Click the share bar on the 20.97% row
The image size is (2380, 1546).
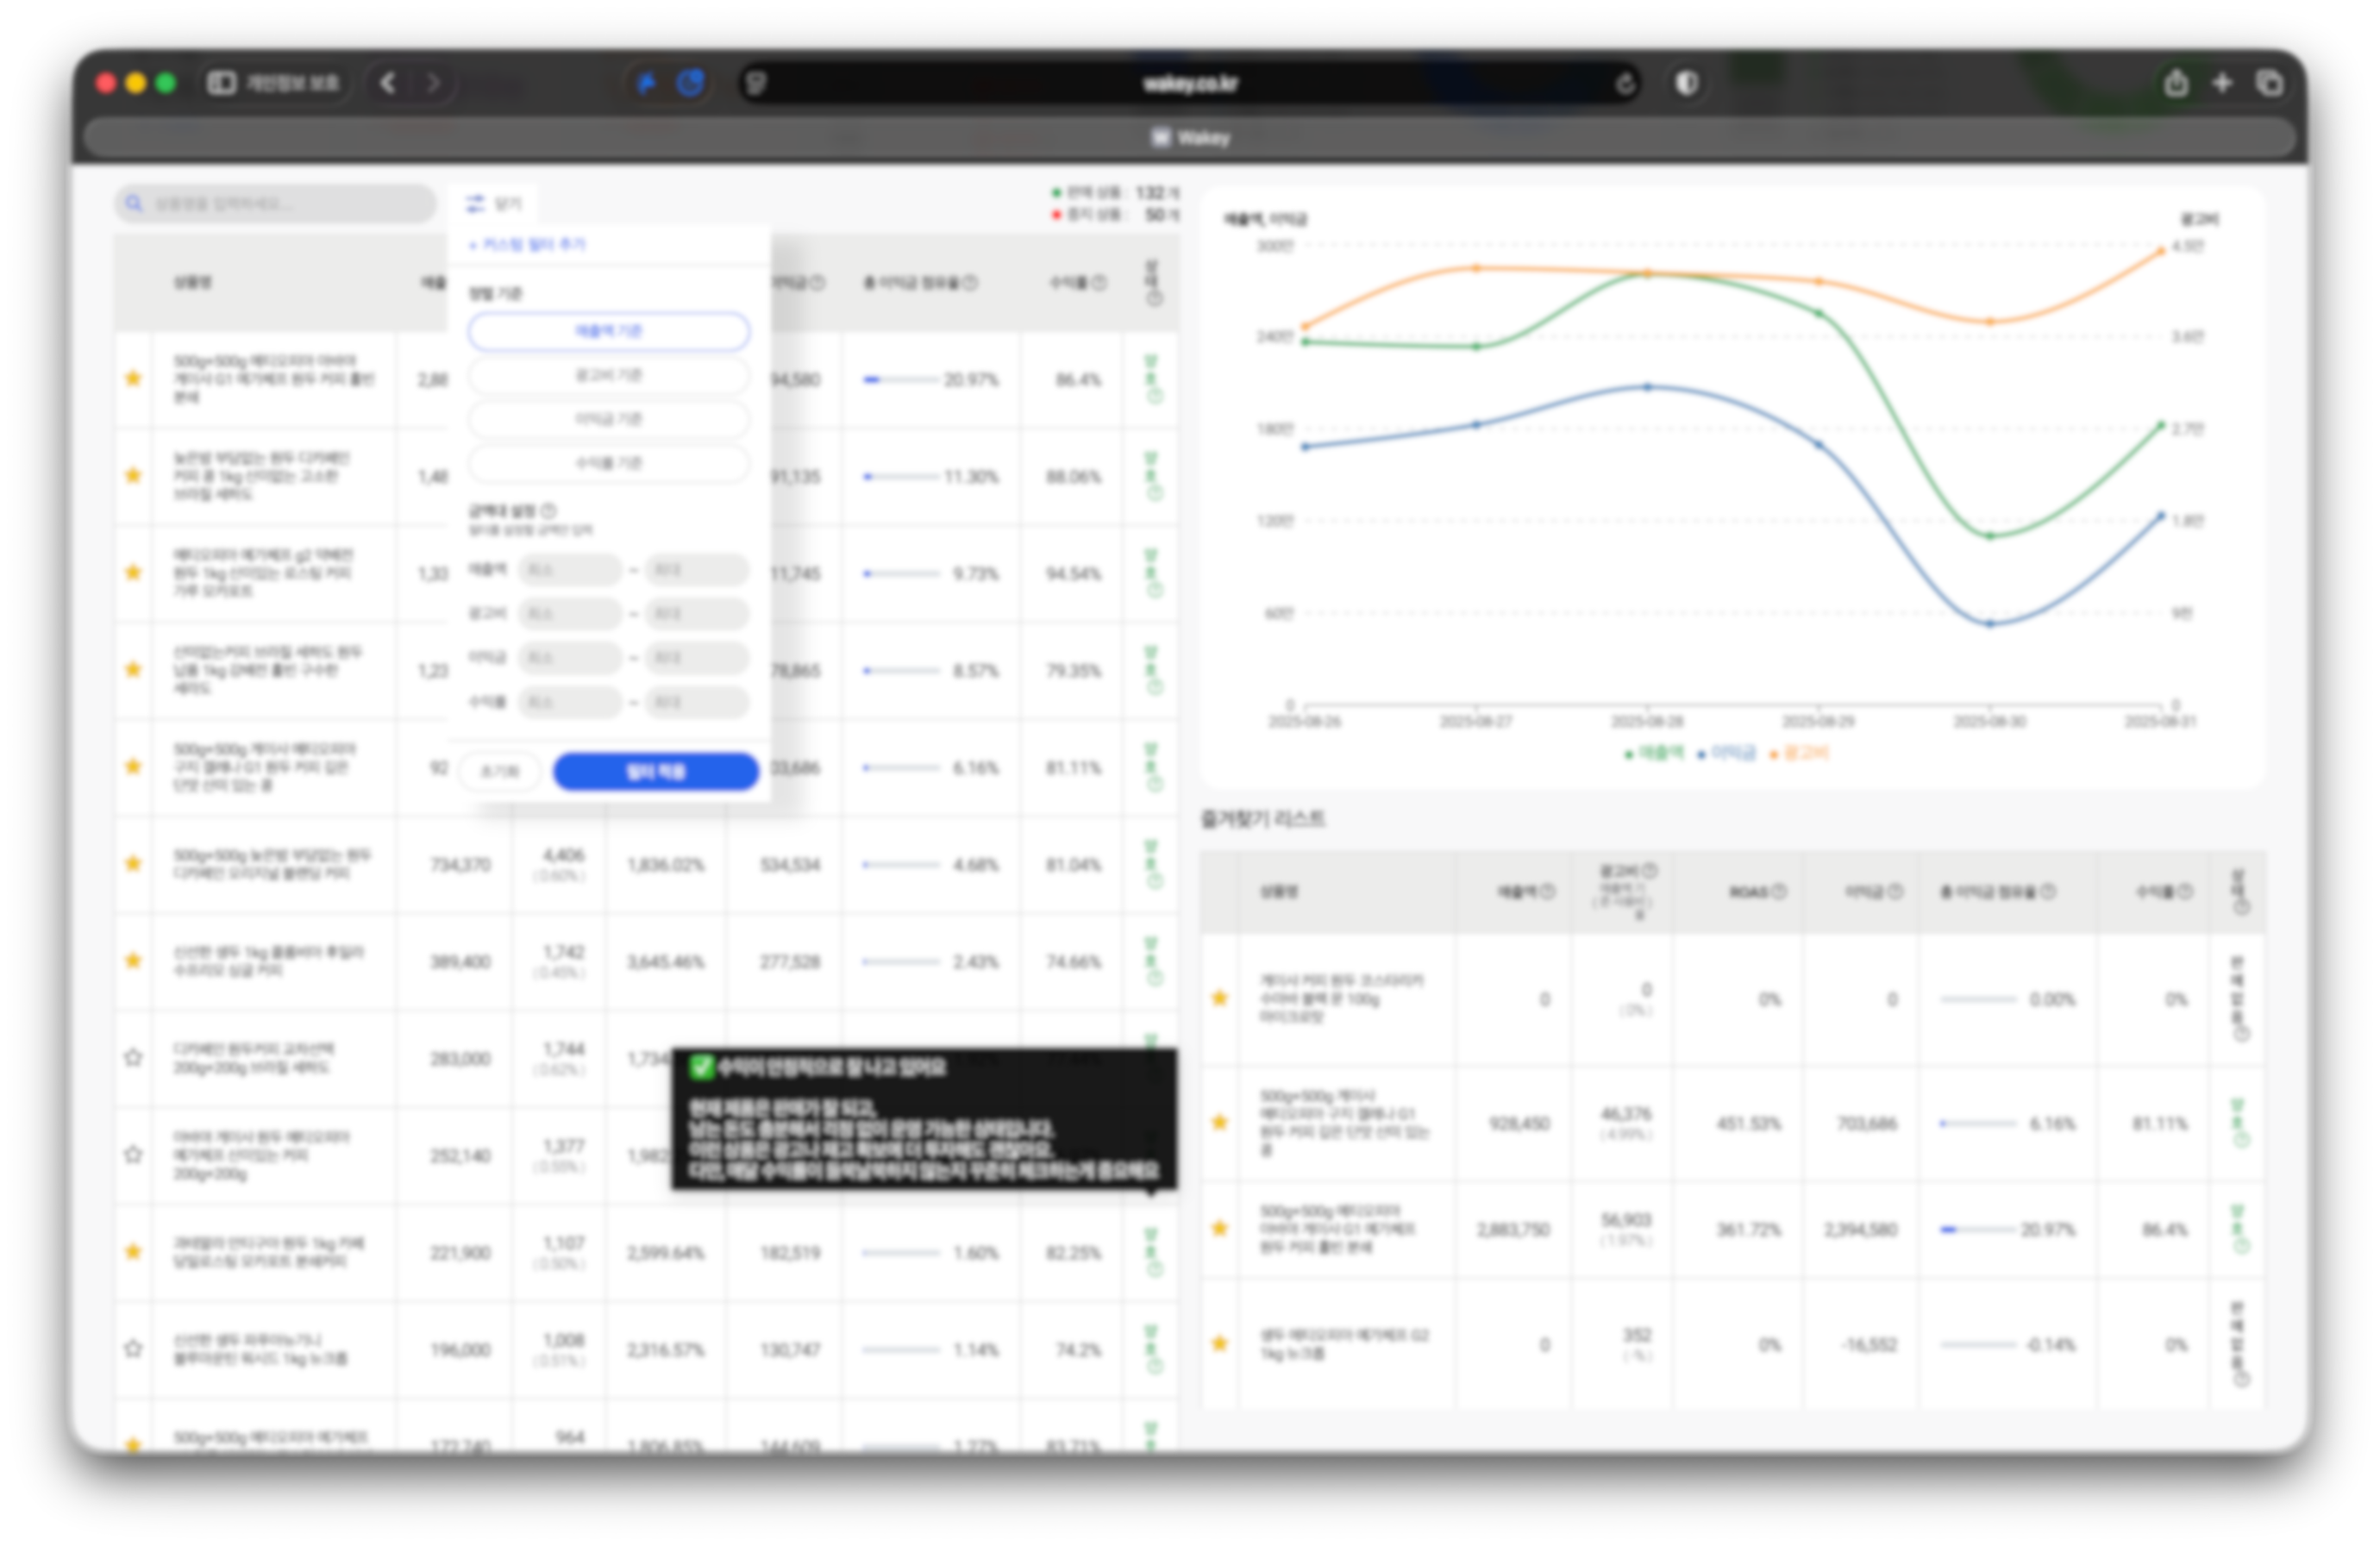pos(900,380)
